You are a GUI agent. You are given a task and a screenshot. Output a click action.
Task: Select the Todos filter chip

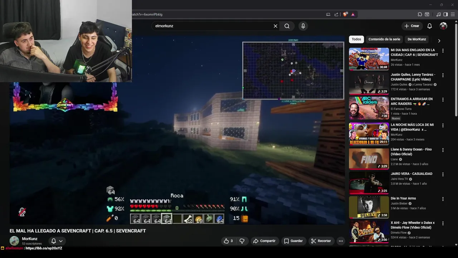pos(356,39)
